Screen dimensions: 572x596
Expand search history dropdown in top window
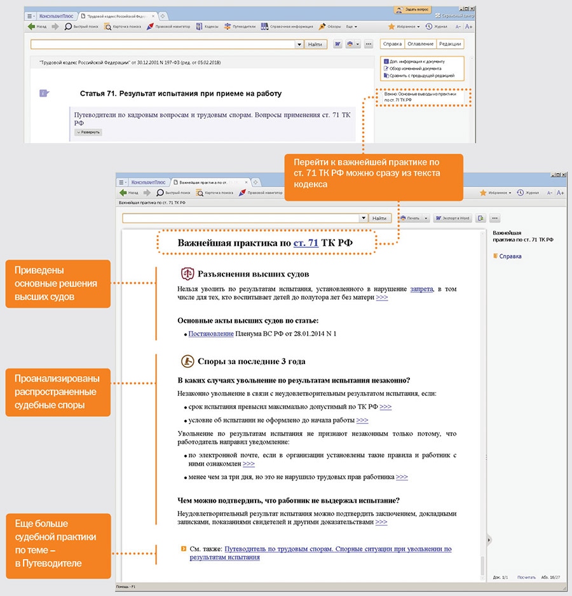pos(299,44)
